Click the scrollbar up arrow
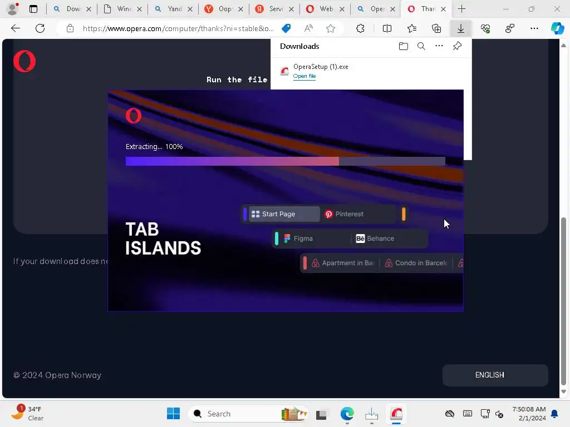 tap(563, 46)
